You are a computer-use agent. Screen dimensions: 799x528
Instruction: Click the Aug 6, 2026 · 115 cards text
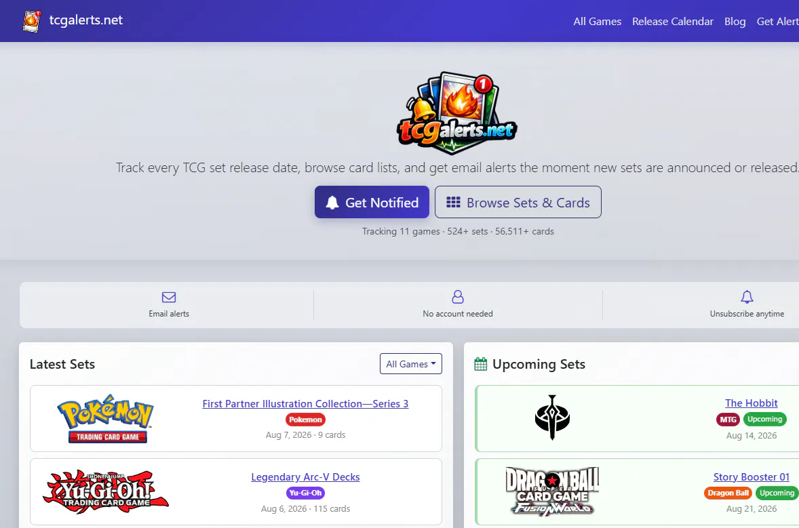305,508
